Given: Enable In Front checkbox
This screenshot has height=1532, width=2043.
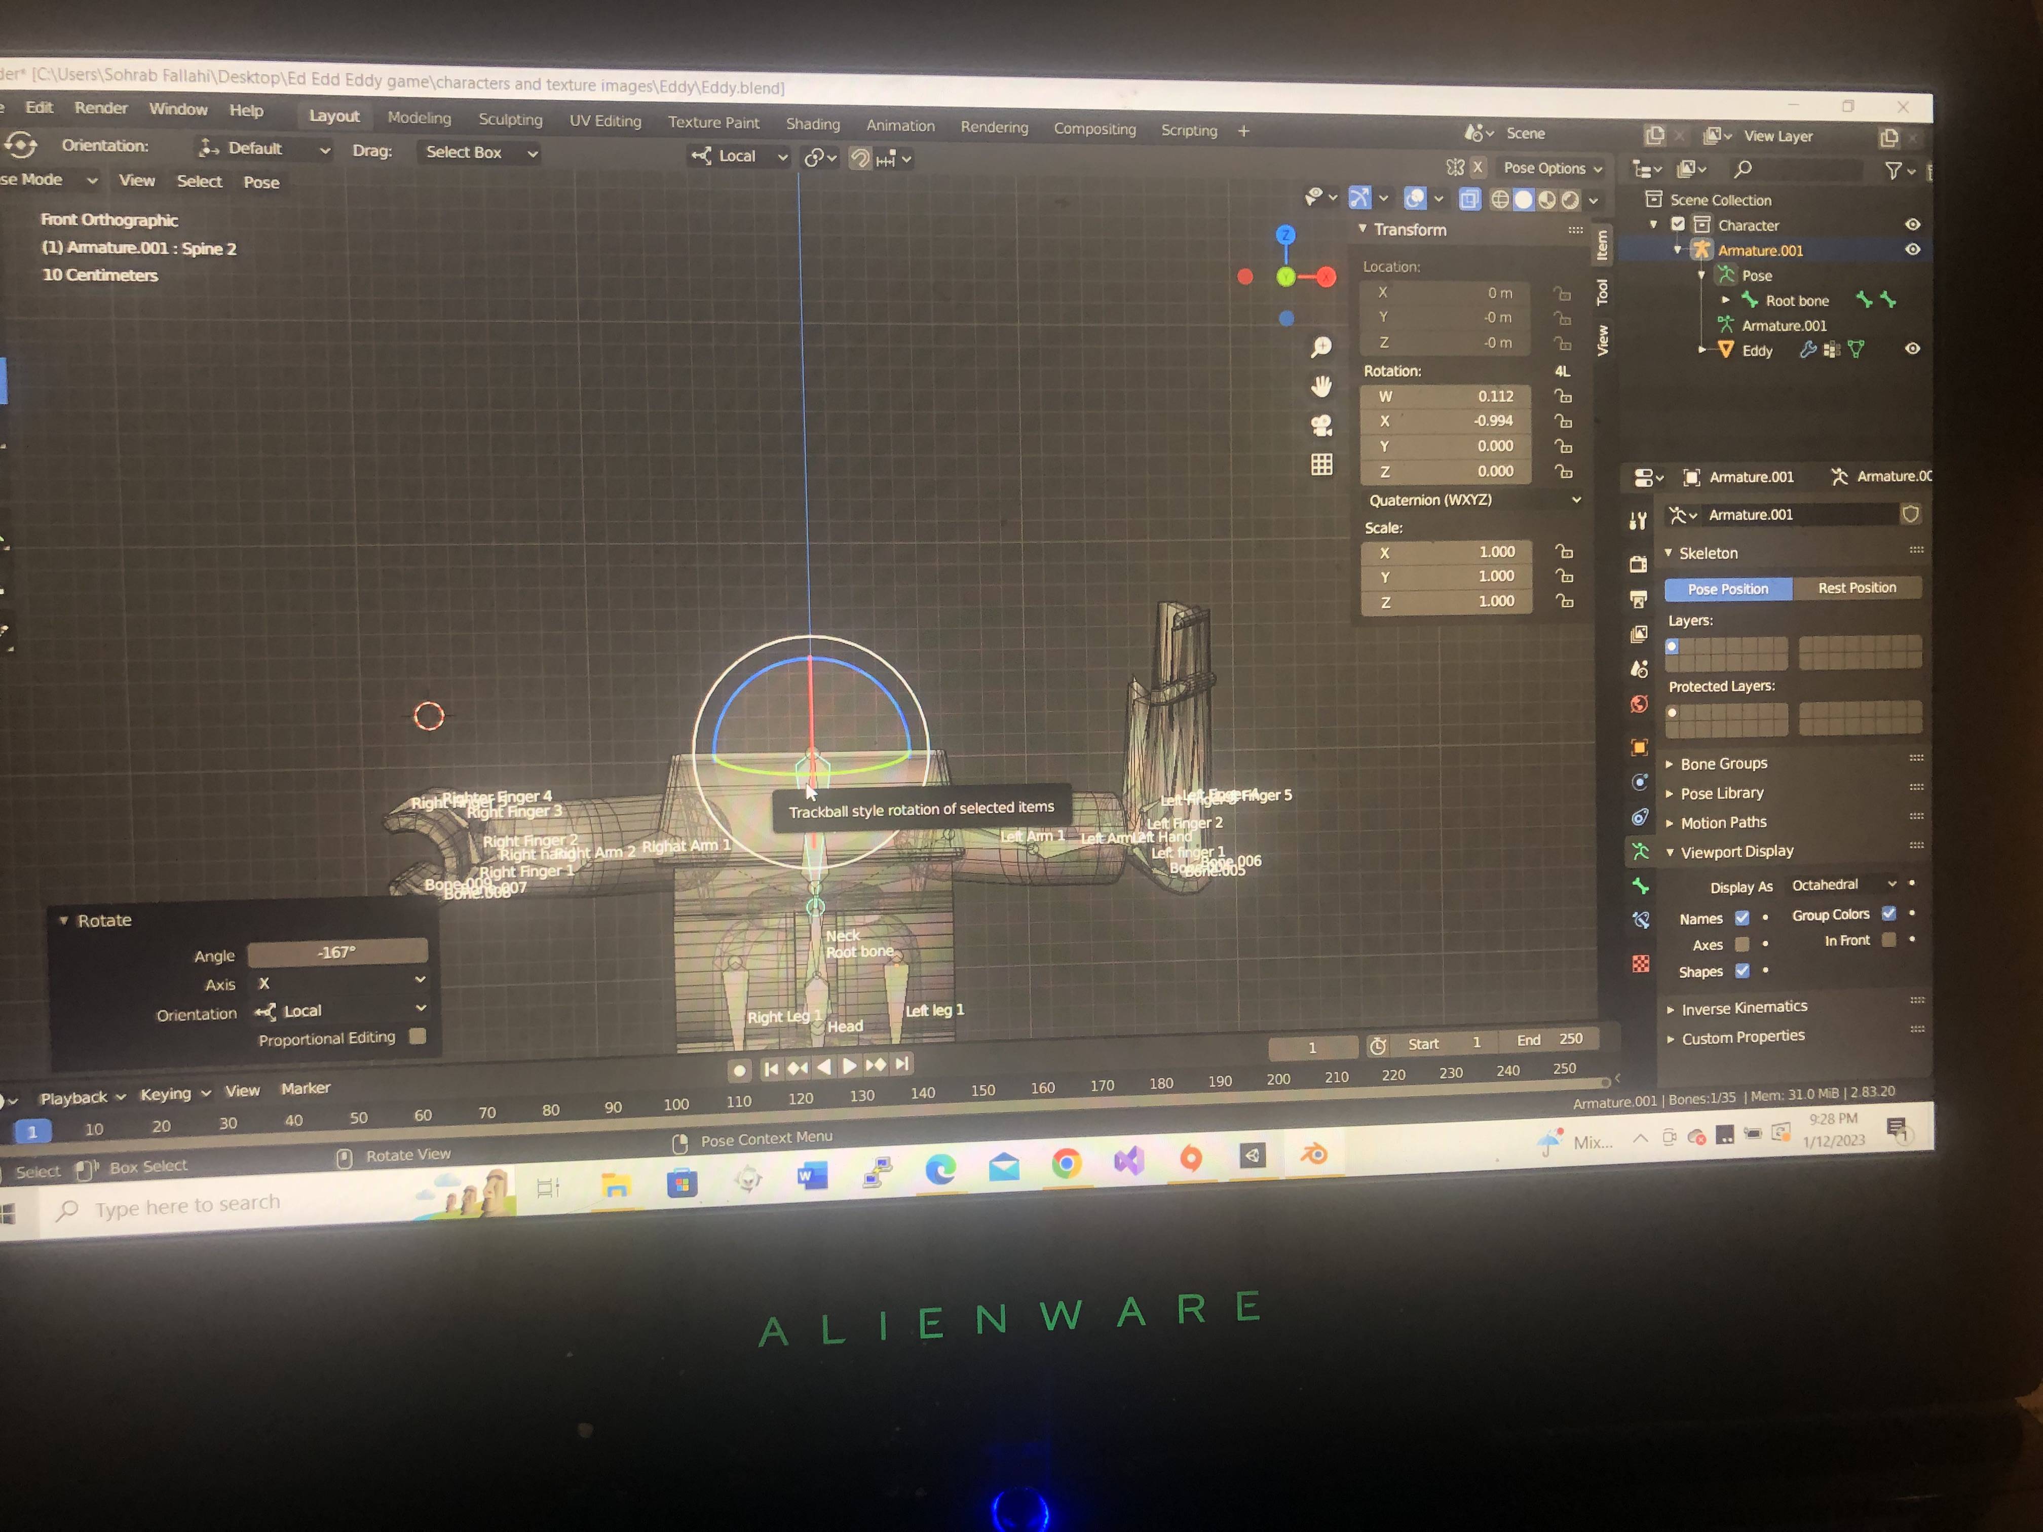Looking at the screenshot, I should pos(1889,939).
